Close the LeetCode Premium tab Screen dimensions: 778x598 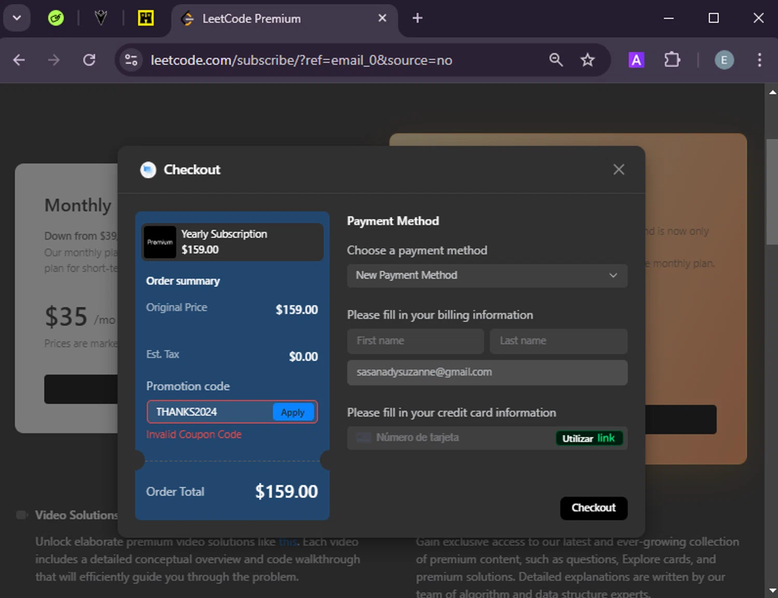tap(382, 18)
